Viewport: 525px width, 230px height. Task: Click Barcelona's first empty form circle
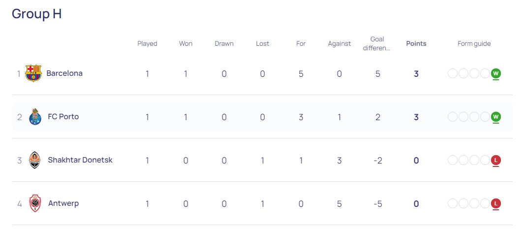[452, 73]
